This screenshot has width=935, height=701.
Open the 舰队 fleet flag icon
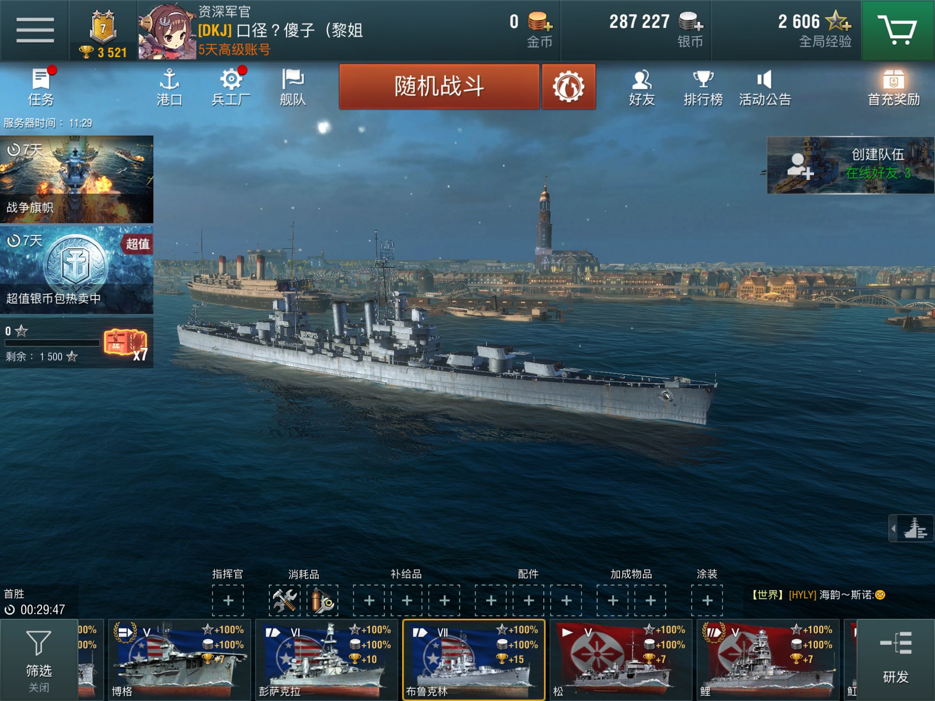click(293, 87)
